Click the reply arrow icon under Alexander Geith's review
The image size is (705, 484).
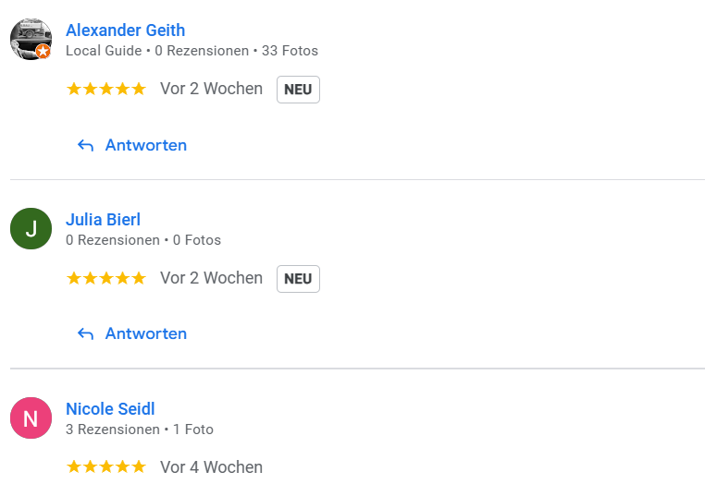click(86, 145)
